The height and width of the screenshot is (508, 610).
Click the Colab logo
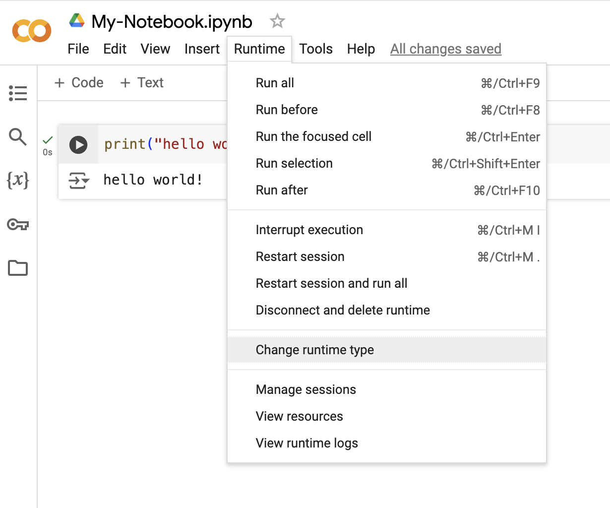31,31
